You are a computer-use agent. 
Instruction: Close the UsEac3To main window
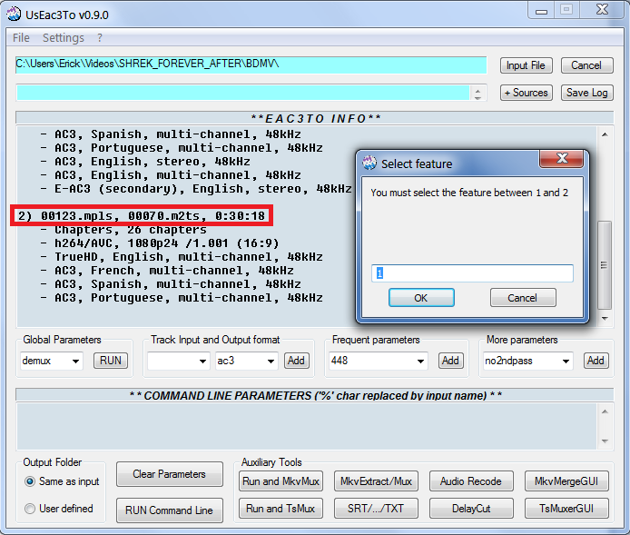pos(602,10)
